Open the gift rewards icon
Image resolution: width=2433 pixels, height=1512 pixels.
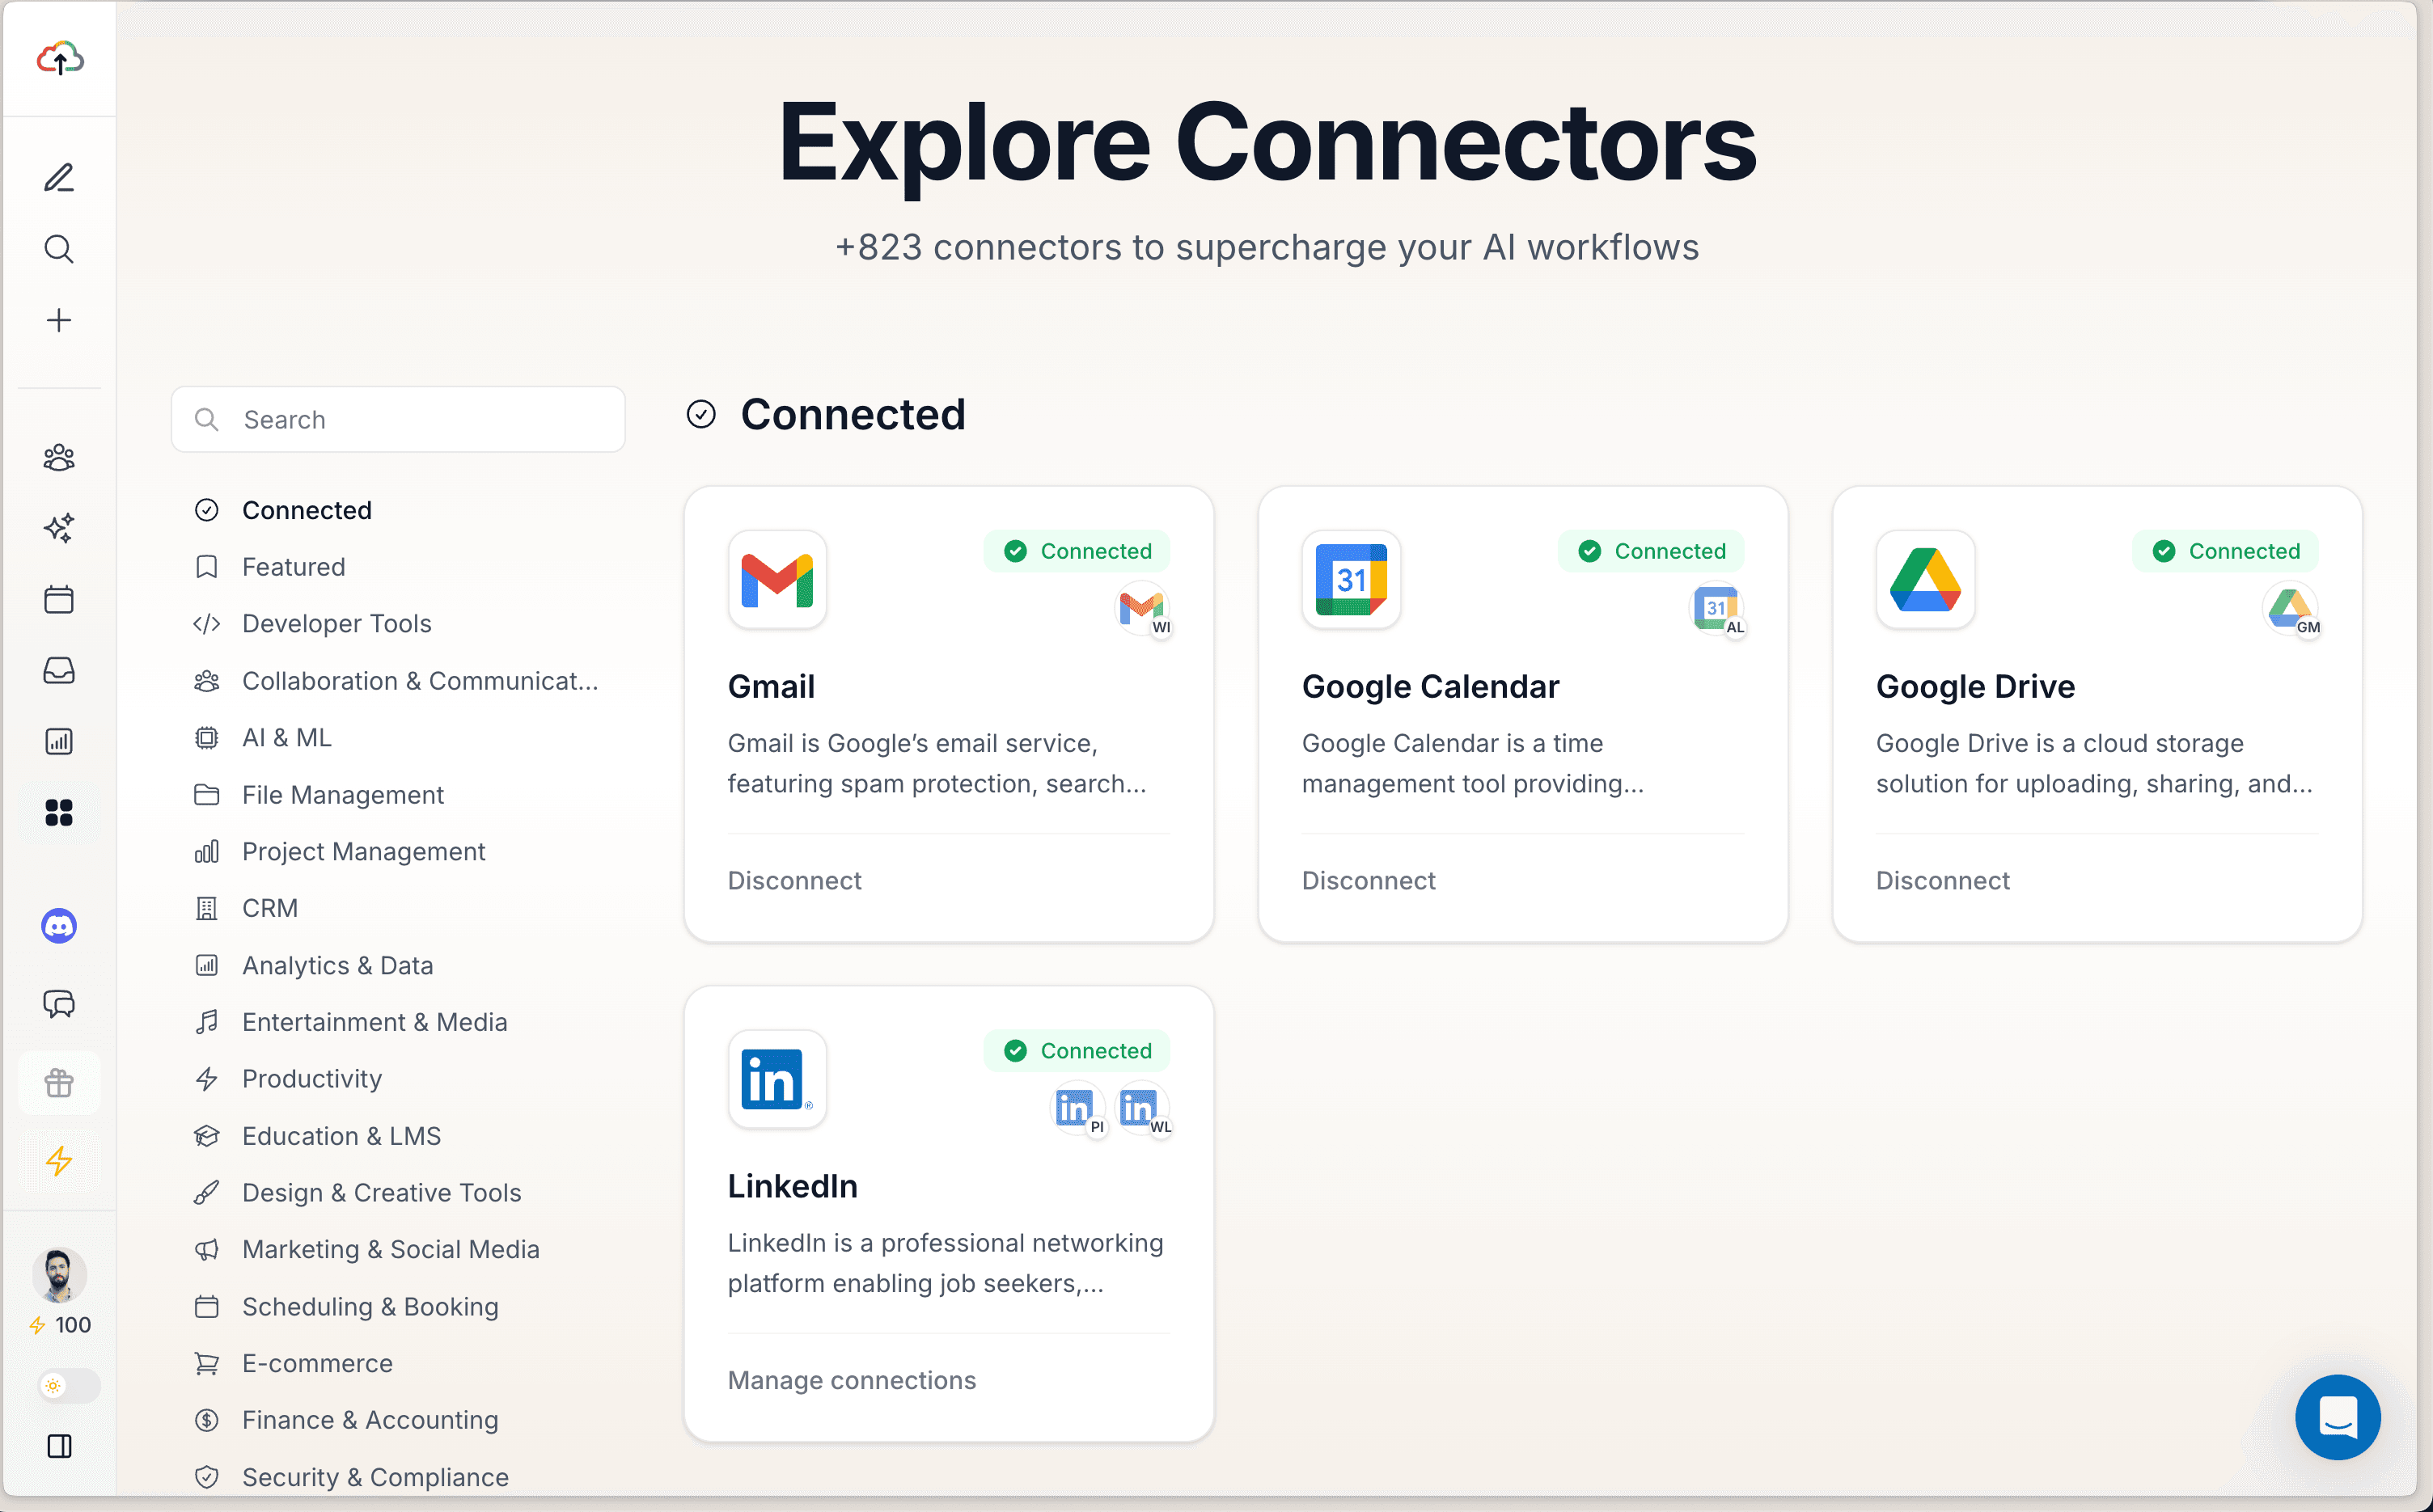(59, 1082)
